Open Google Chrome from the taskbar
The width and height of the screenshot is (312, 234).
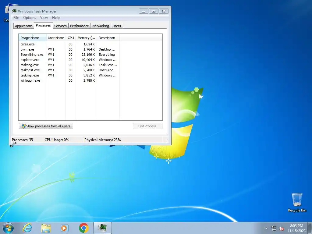coord(84,228)
